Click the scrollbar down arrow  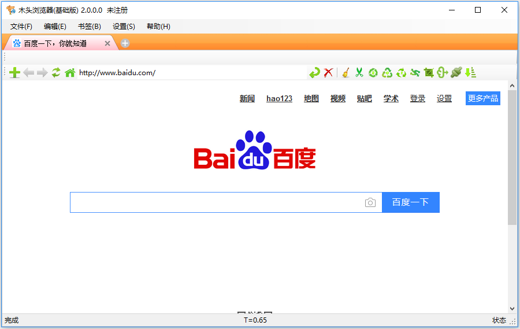click(x=512, y=309)
